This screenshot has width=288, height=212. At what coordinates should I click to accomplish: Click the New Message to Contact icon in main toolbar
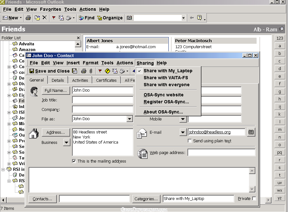coord(61,18)
